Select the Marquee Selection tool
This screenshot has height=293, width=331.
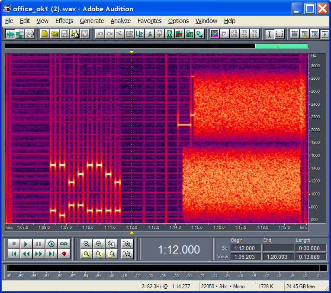tap(280, 34)
